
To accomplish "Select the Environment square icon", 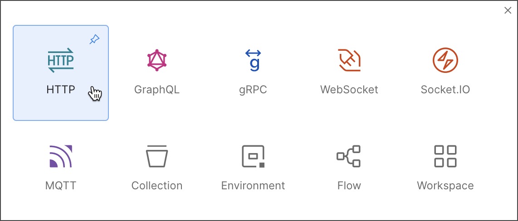I will (253, 156).
